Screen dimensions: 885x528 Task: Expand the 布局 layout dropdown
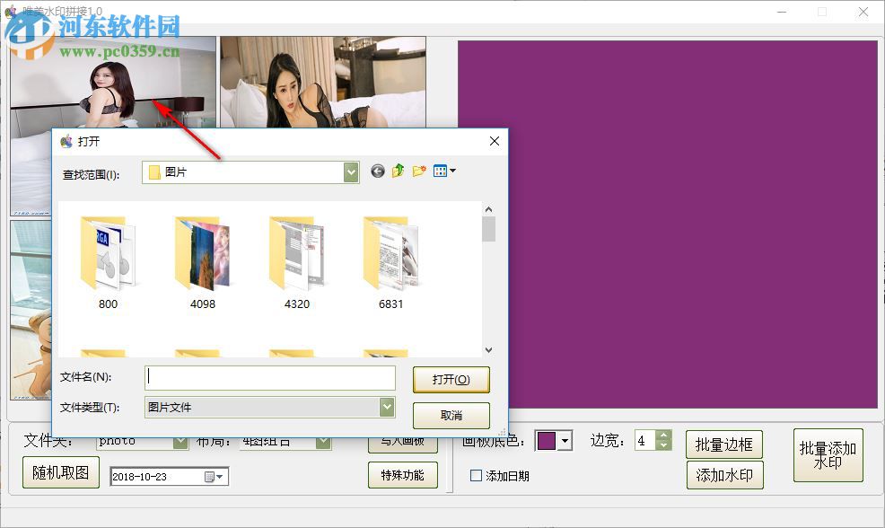click(323, 442)
